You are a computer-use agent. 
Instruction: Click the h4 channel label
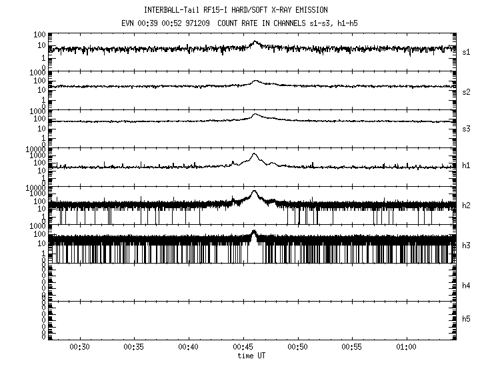(467, 285)
